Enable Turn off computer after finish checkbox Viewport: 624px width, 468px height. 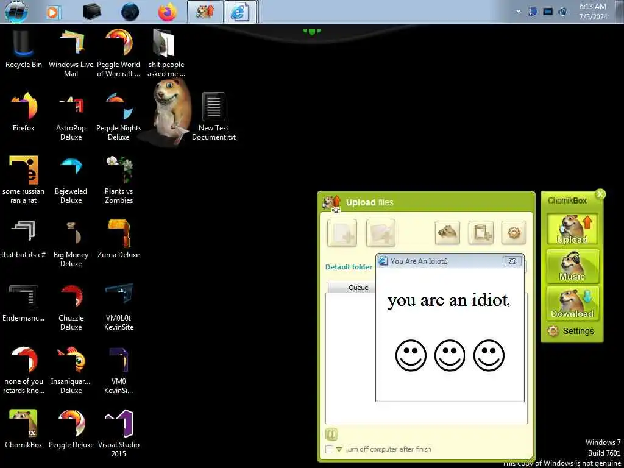coord(329,449)
